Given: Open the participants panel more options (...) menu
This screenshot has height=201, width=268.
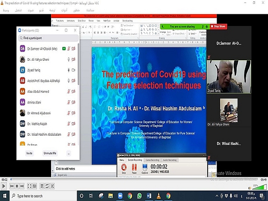Looking at the screenshot, I should [x=68, y=153].
